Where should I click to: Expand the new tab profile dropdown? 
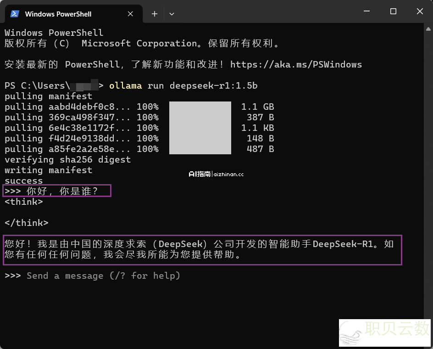pos(172,14)
